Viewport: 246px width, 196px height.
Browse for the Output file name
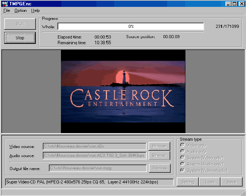[160, 168]
